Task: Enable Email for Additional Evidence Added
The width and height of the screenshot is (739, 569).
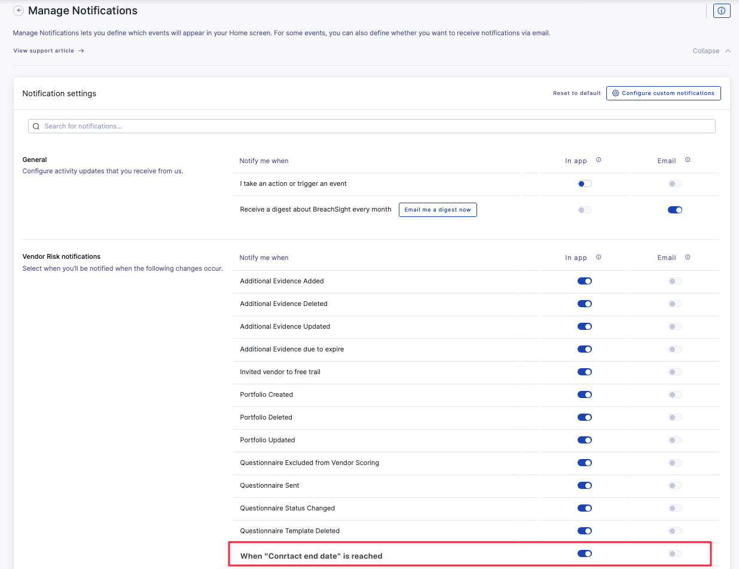Action: tap(675, 281)
